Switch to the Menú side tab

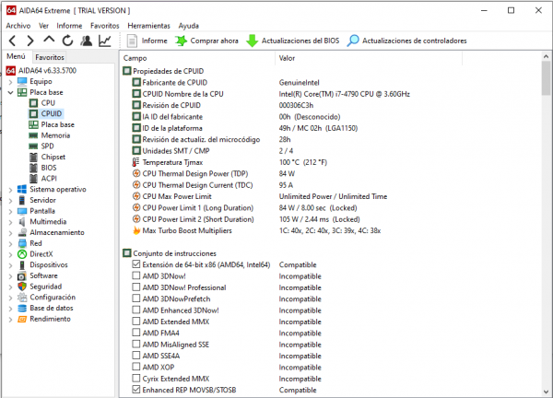(17, 56)
